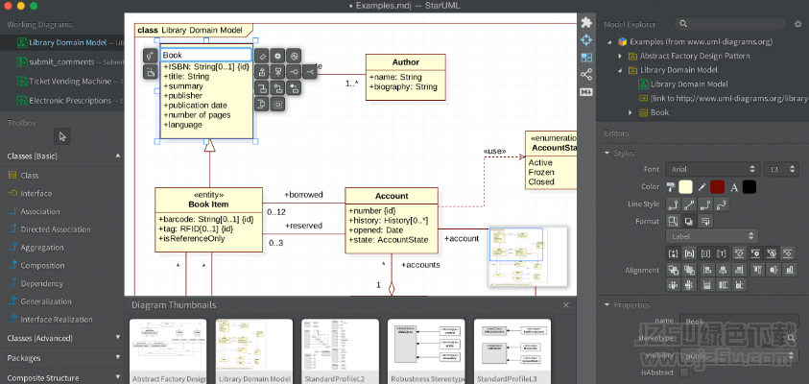Collapse the Classes (Basic) toolbox section
Image resolution: width=809 pixels, height=384 pixels.
118,156
